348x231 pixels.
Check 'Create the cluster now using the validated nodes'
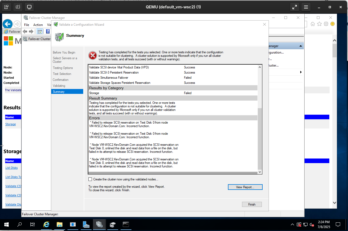click(x=90, y=179)
